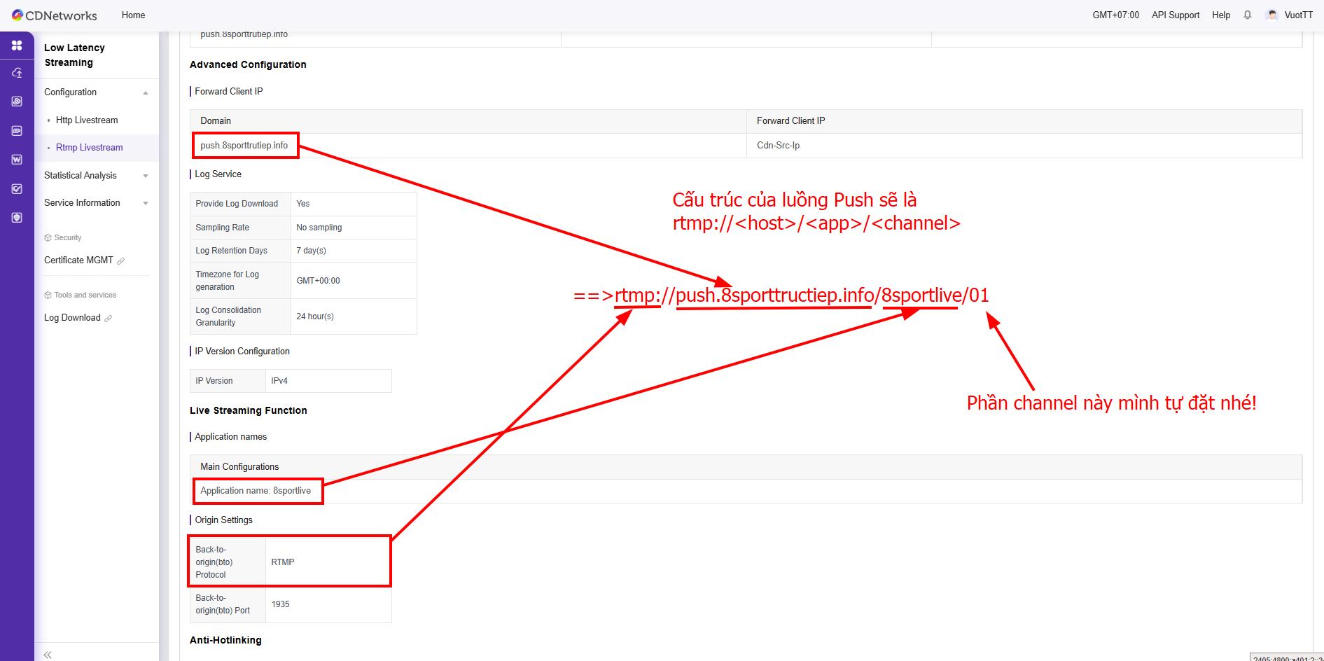This screenshot has width=1324, height=661.
Task: Collapse the Configuration menu section
Action: [146, 92]
